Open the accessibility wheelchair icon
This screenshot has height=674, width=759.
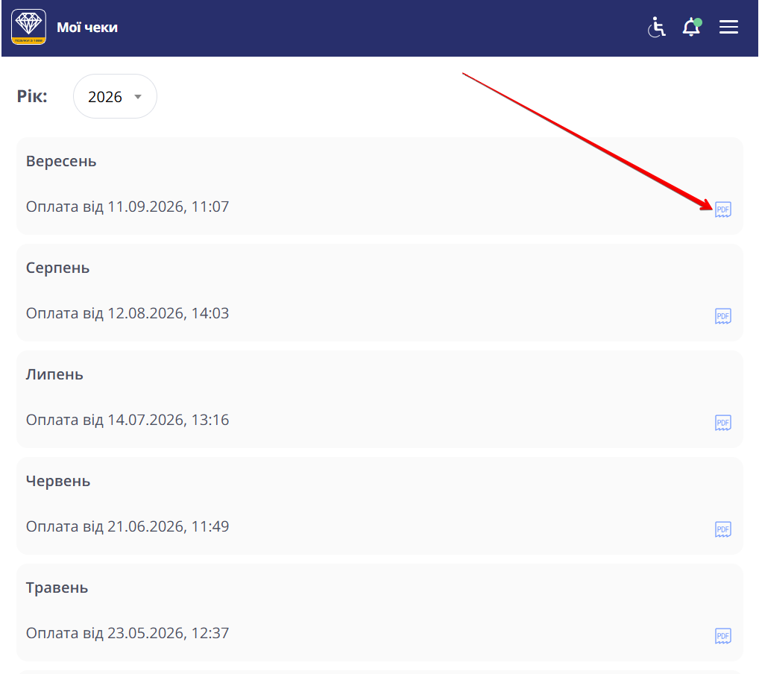tap(656, 27)
